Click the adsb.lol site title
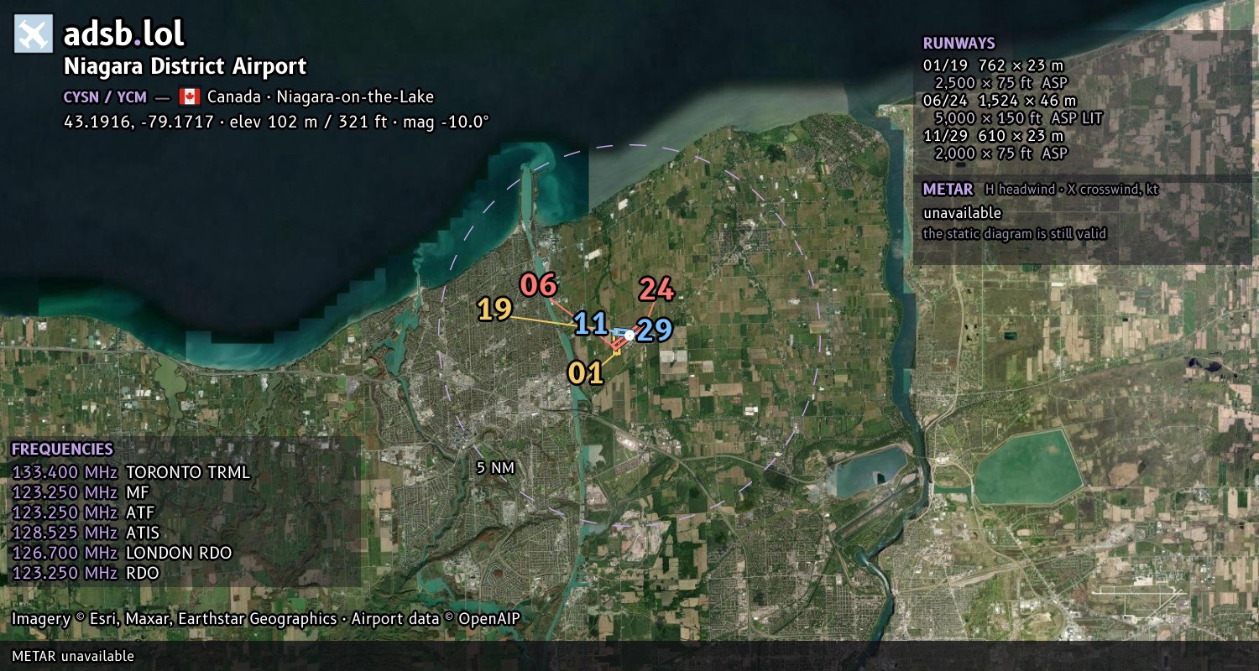This screenshot has height=671, width=1259. pos(123,34)
